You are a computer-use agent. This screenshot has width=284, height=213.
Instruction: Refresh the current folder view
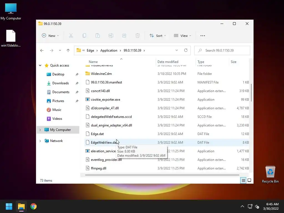click(186, 50)
